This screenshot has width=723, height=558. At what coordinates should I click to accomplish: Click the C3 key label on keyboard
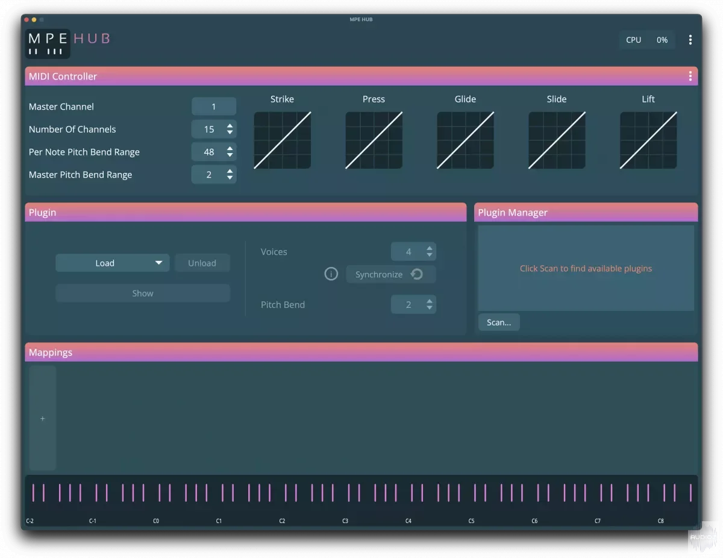coord(345,521)
